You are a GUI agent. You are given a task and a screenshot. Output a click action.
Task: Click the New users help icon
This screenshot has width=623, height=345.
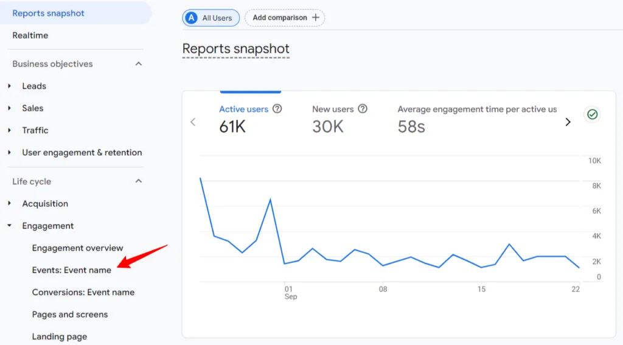(363, 109)
